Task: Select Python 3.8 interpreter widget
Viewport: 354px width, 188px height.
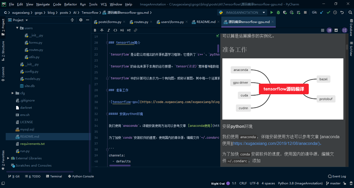Action: coord(300,183)
